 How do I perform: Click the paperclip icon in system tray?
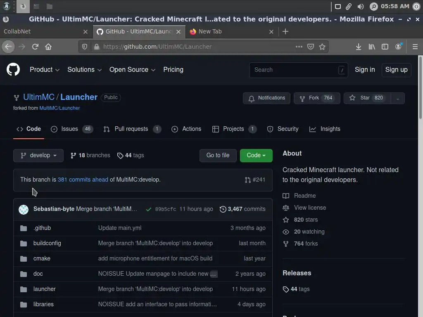click(349, 7)
